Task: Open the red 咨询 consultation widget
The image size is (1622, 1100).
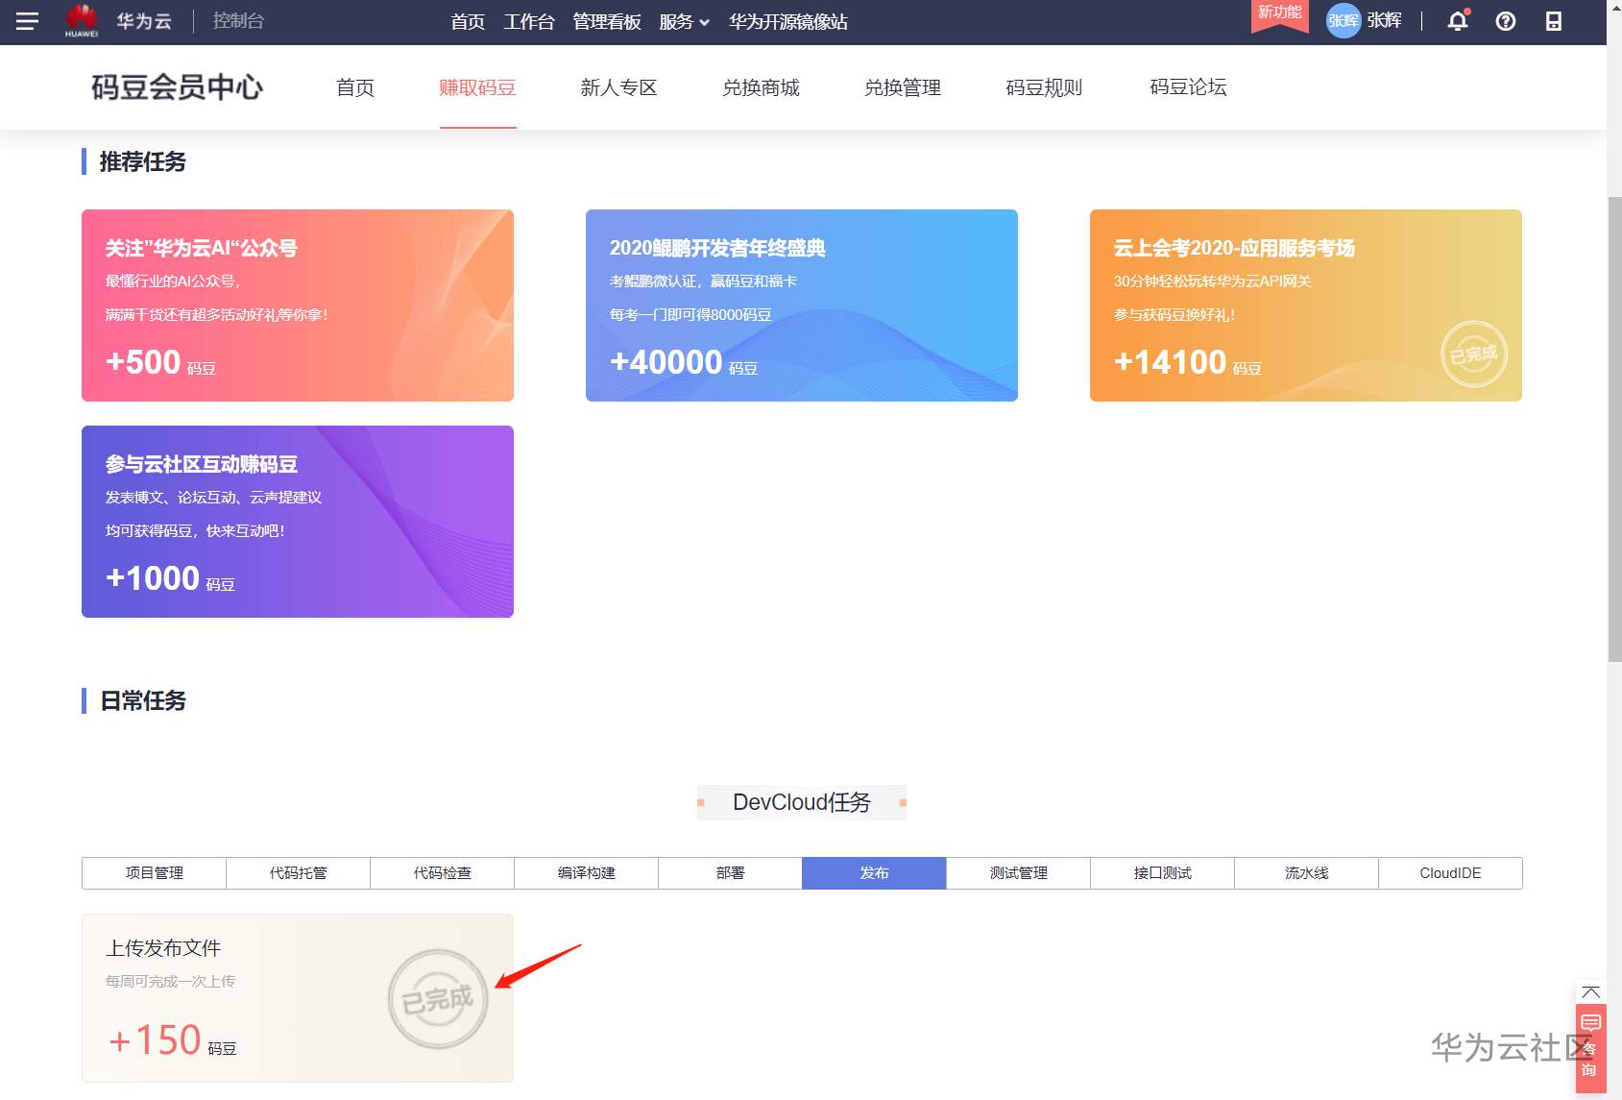Action: [1591, 1047]
